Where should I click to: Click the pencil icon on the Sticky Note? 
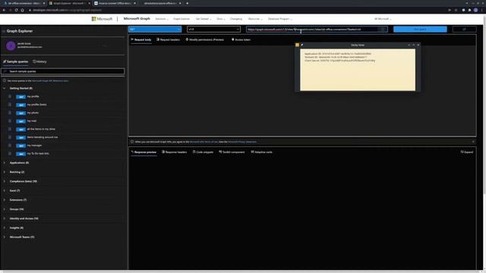pos(302,45)
